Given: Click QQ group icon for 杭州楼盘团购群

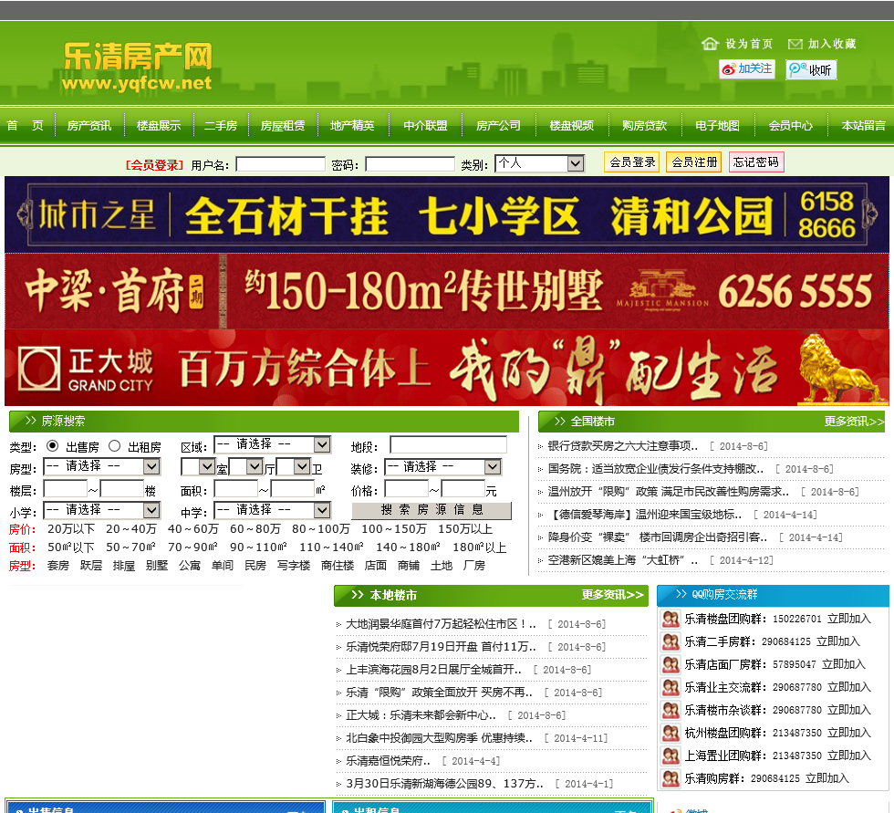Looking at the screenshot, I should [670, 734].
